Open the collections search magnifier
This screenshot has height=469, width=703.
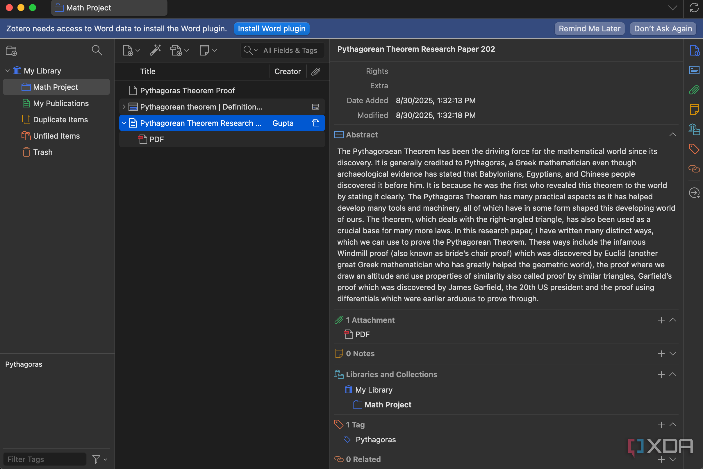click(x=97, y=50)
